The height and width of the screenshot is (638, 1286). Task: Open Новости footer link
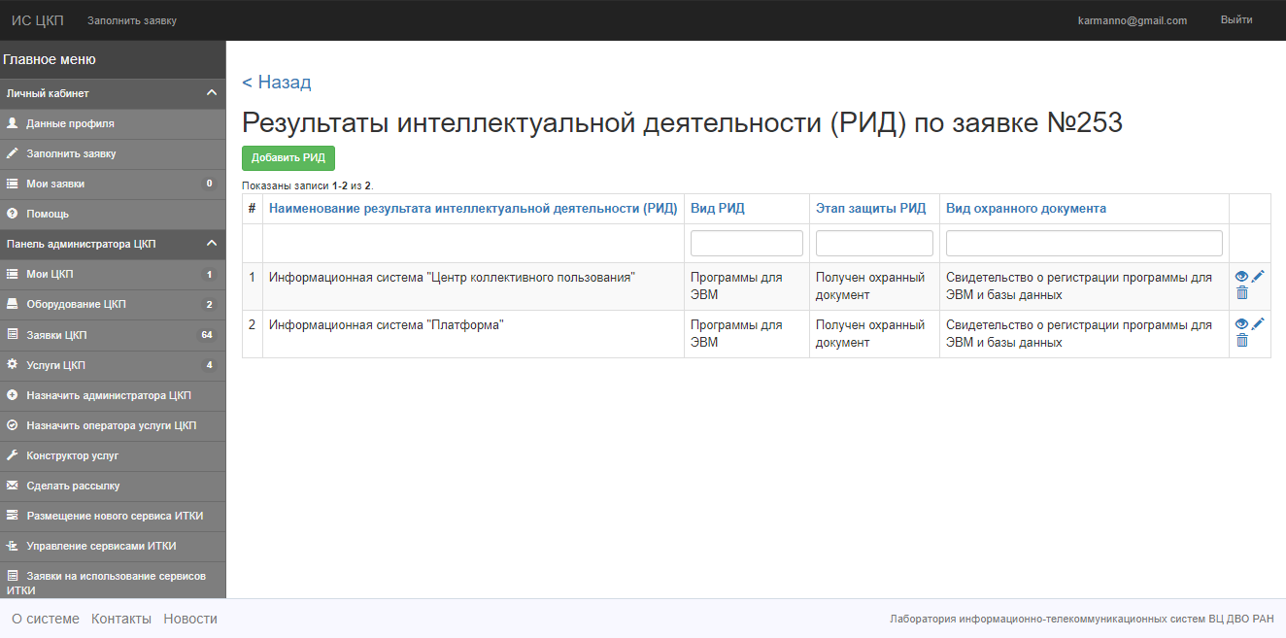pyautogui.click(x=190, y=619)
